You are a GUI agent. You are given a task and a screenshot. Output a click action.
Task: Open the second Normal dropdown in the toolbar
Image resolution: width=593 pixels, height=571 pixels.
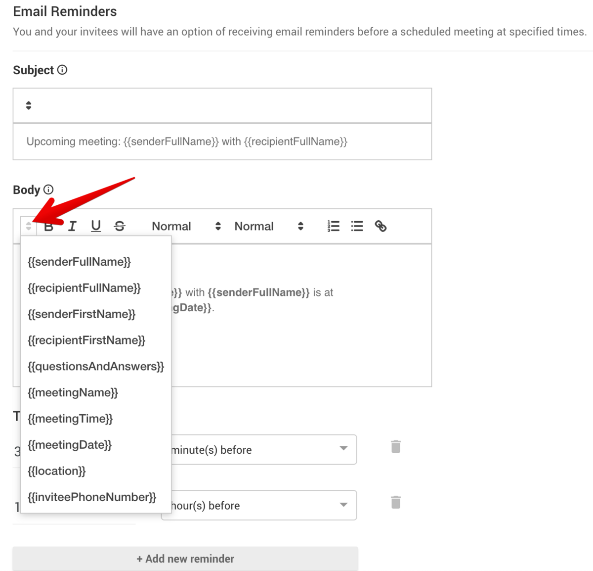point(268,226)
